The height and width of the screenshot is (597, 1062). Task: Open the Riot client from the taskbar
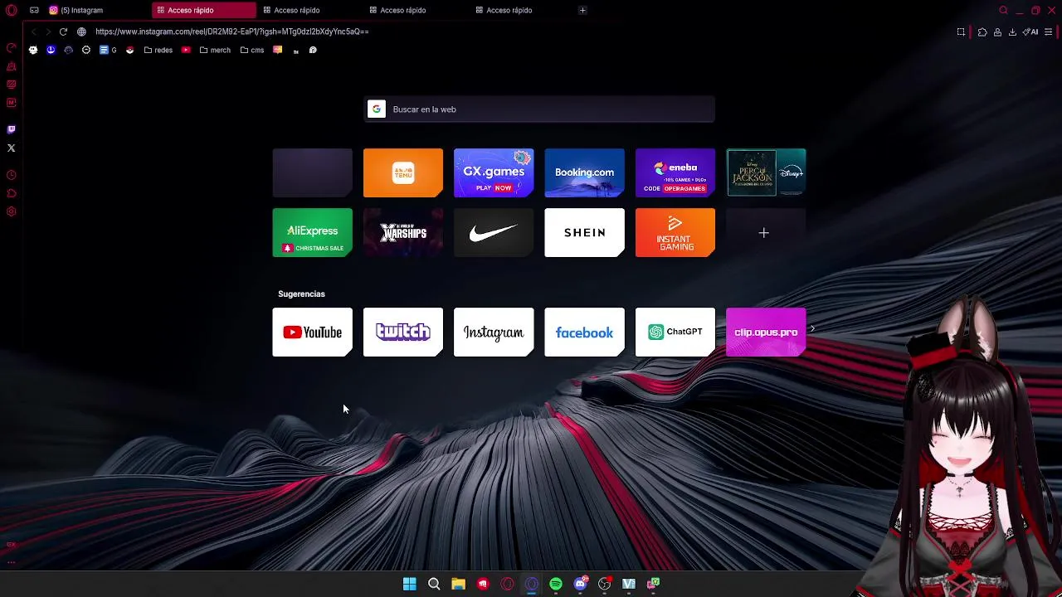pyautogui.click(x=483, y=584)
